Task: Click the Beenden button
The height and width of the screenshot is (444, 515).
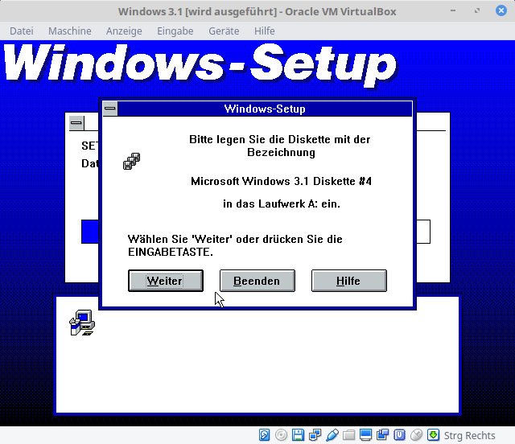Action: click(257, 281)
